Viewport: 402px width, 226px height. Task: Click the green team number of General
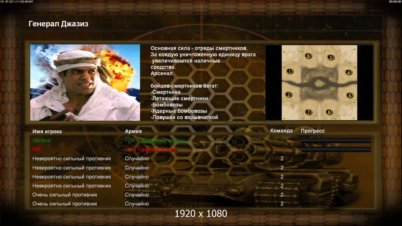(x=282, y=140)
